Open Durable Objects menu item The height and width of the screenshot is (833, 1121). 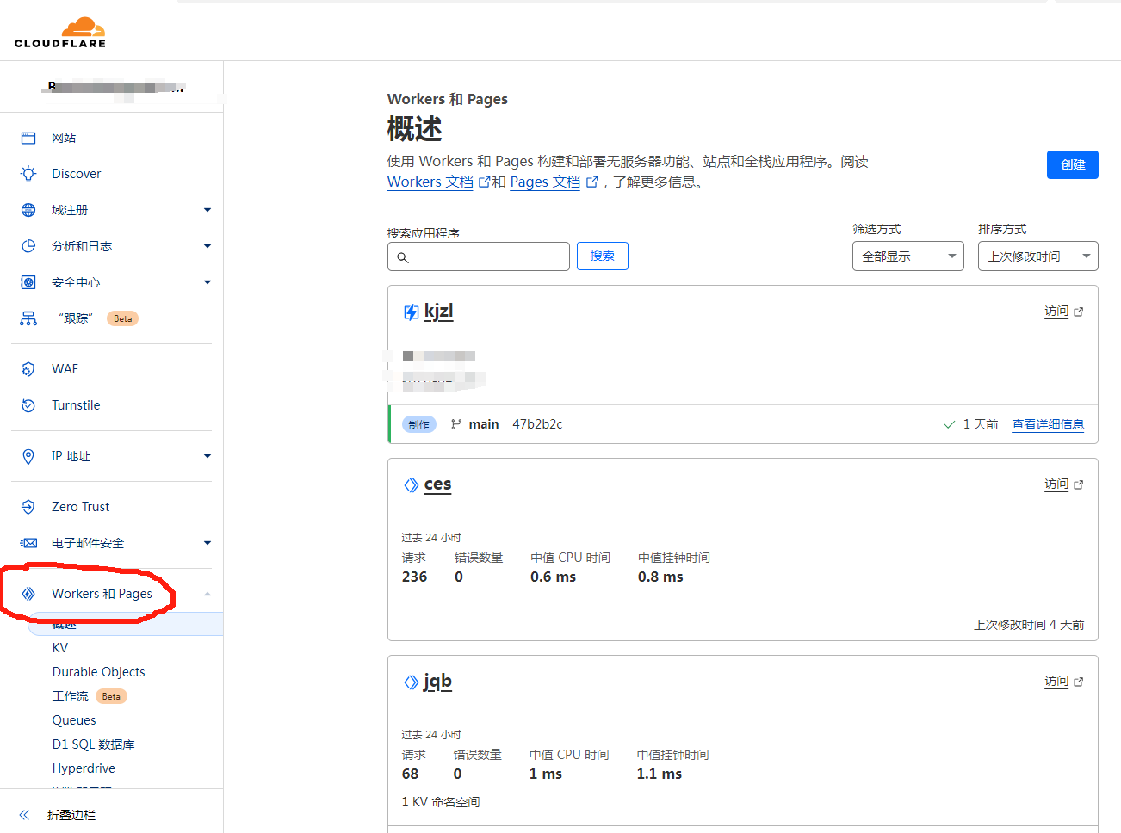pos(98,672)
